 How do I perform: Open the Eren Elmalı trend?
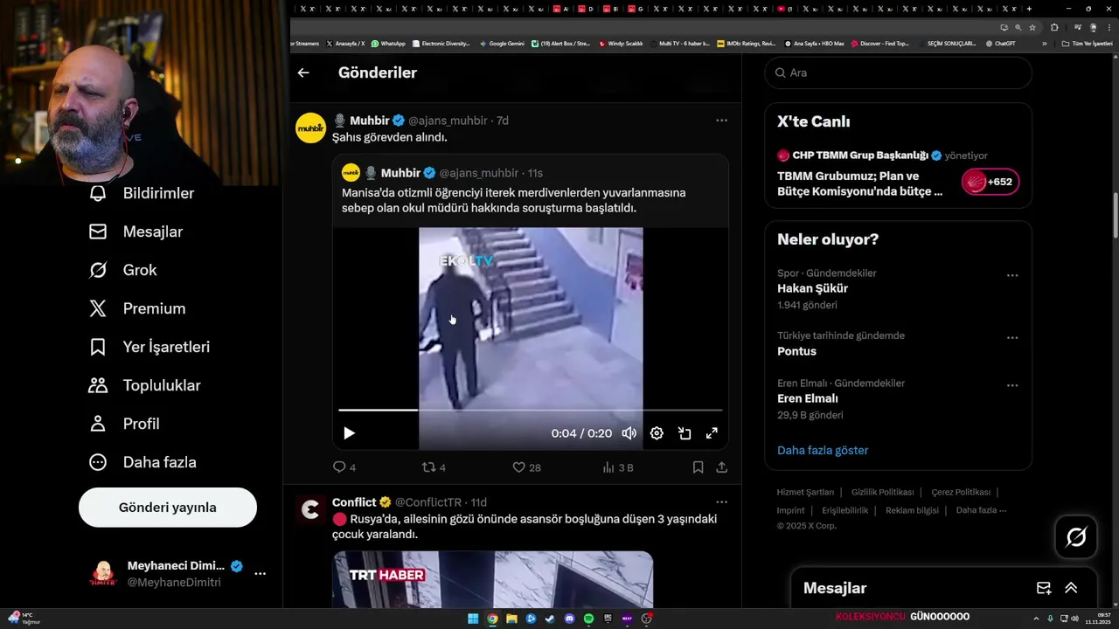pos(808,398)
